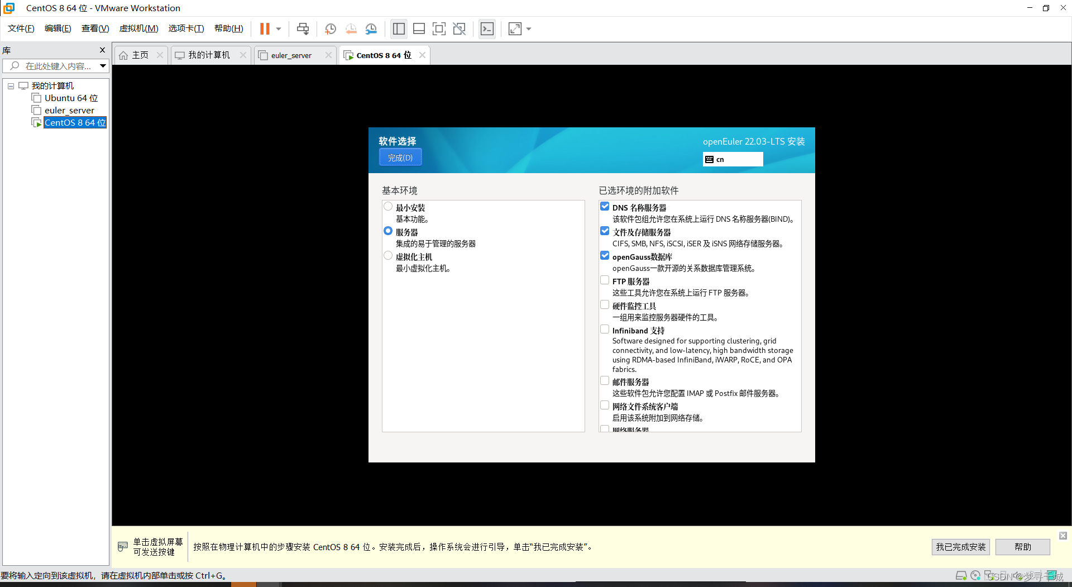Select euler_server in the library tree
Image resolution: width=1072 pixels, height=587 pixels.
coord(69,111)
